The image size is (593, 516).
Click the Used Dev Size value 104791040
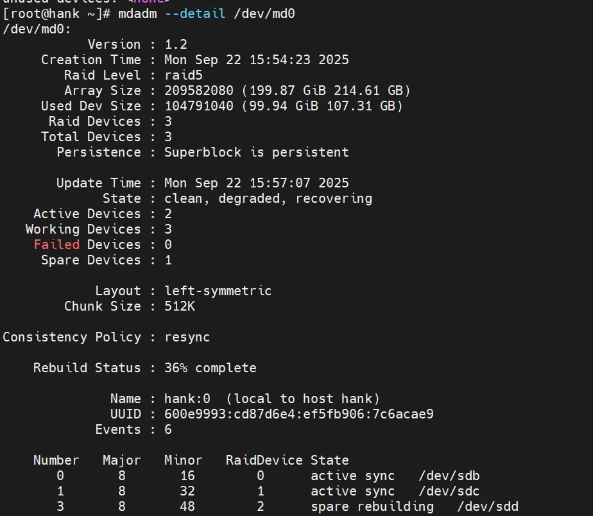click(199, 106)
